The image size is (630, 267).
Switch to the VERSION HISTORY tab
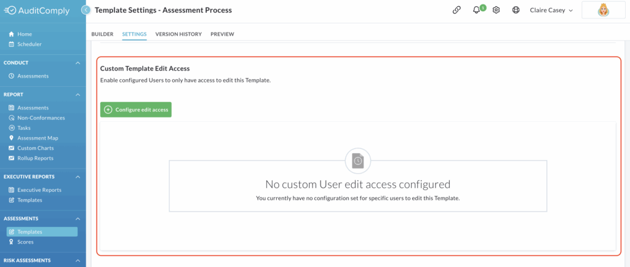pos(178,34)
